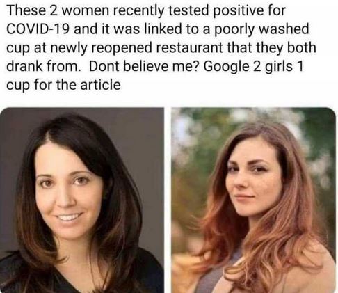The width and height of the screenshot is (338, 293).
Task: Click the words "drank from." in the post
Action: point(42,66)
